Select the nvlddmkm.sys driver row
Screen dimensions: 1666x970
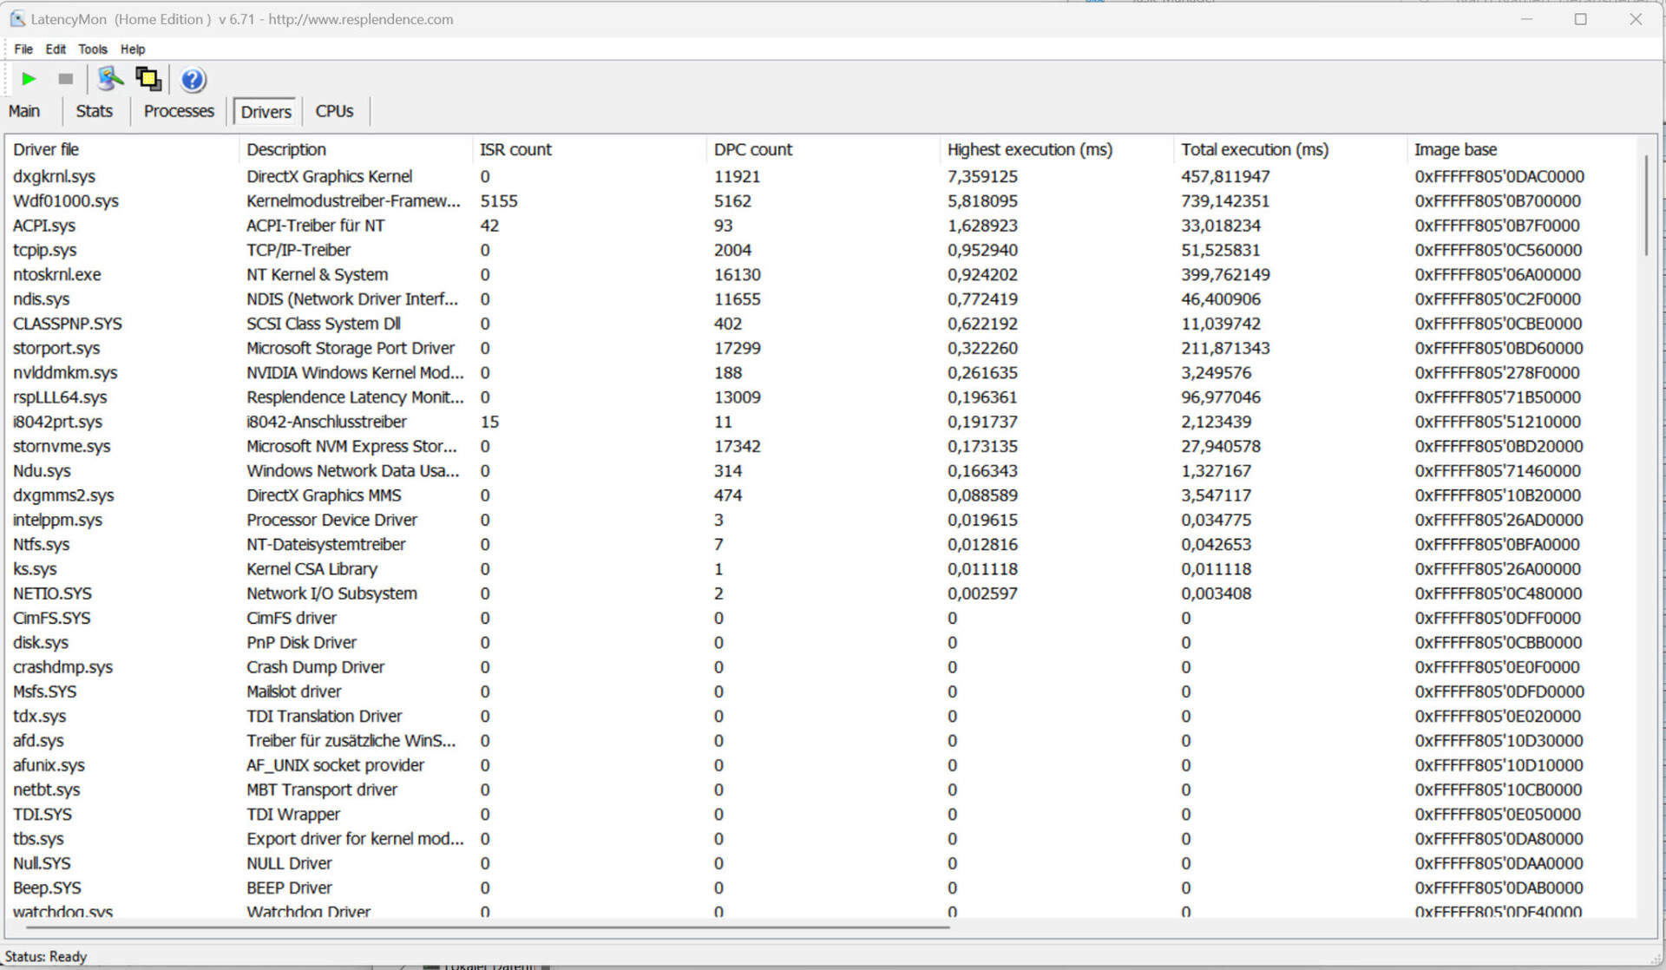pos(65,372)
